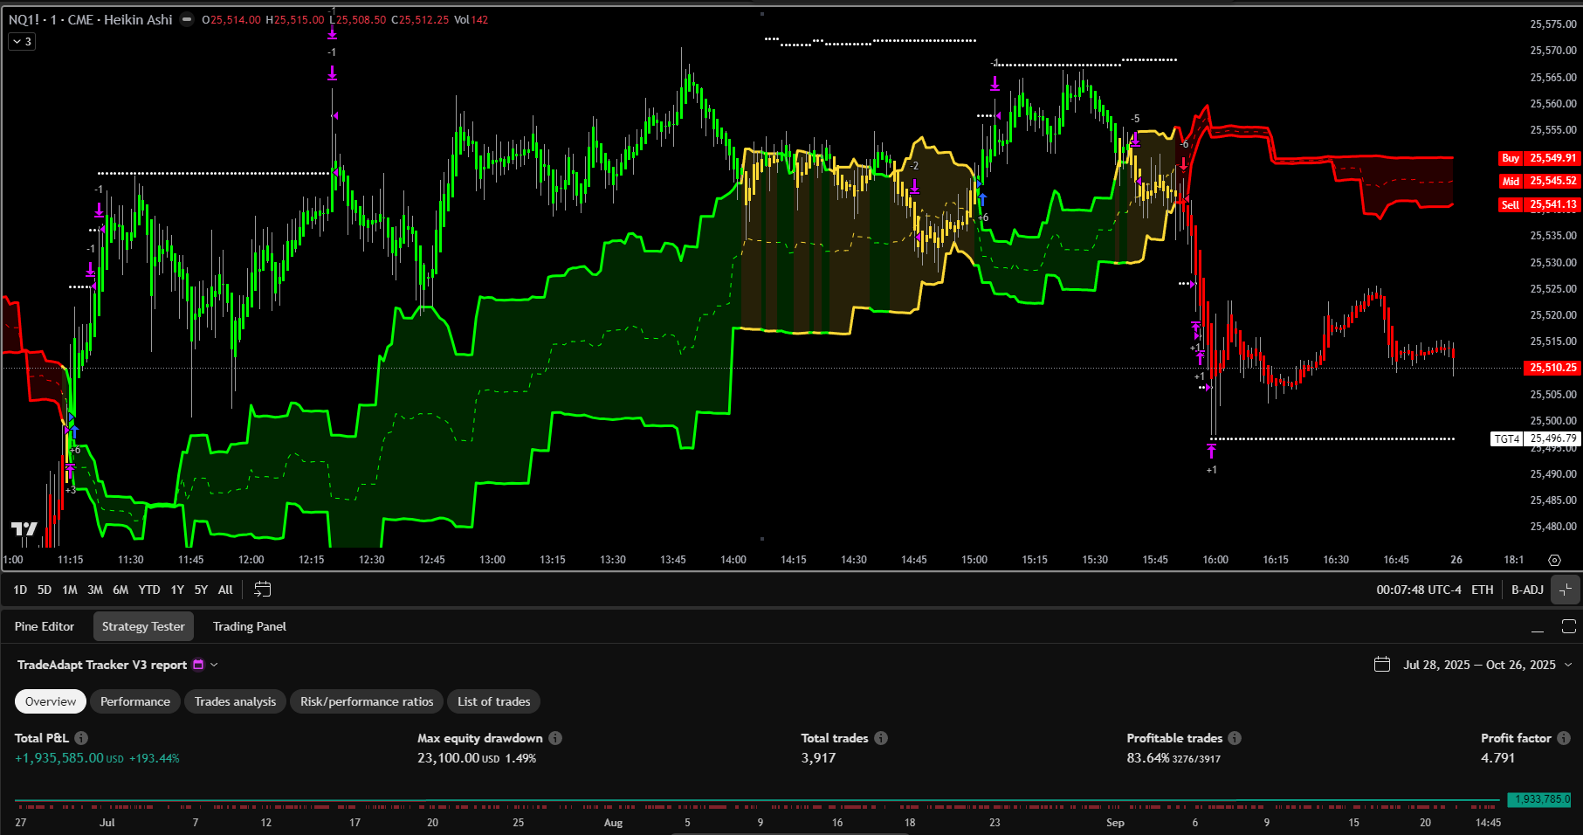Image resolution: width=1583 pixels, height=835 pixels.
Task: Click the Total P&L info icon
Action: point(81,738)
